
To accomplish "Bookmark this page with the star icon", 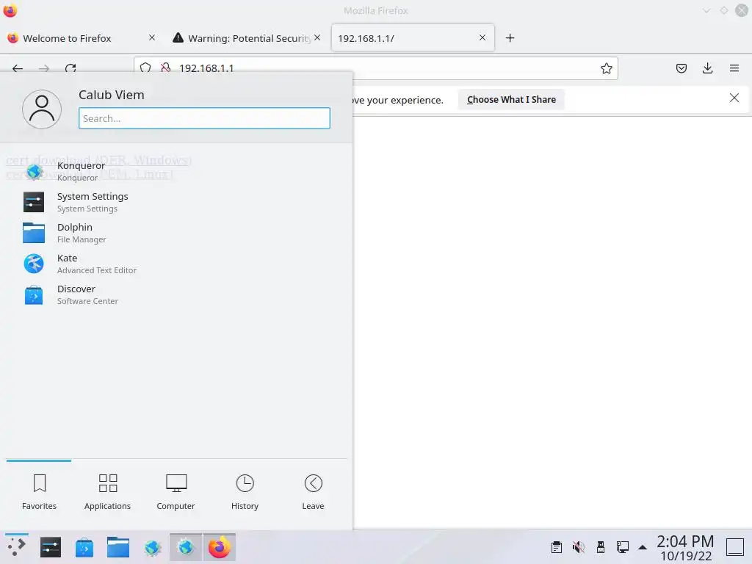I will pyautogui.click(x=606, y=68).
